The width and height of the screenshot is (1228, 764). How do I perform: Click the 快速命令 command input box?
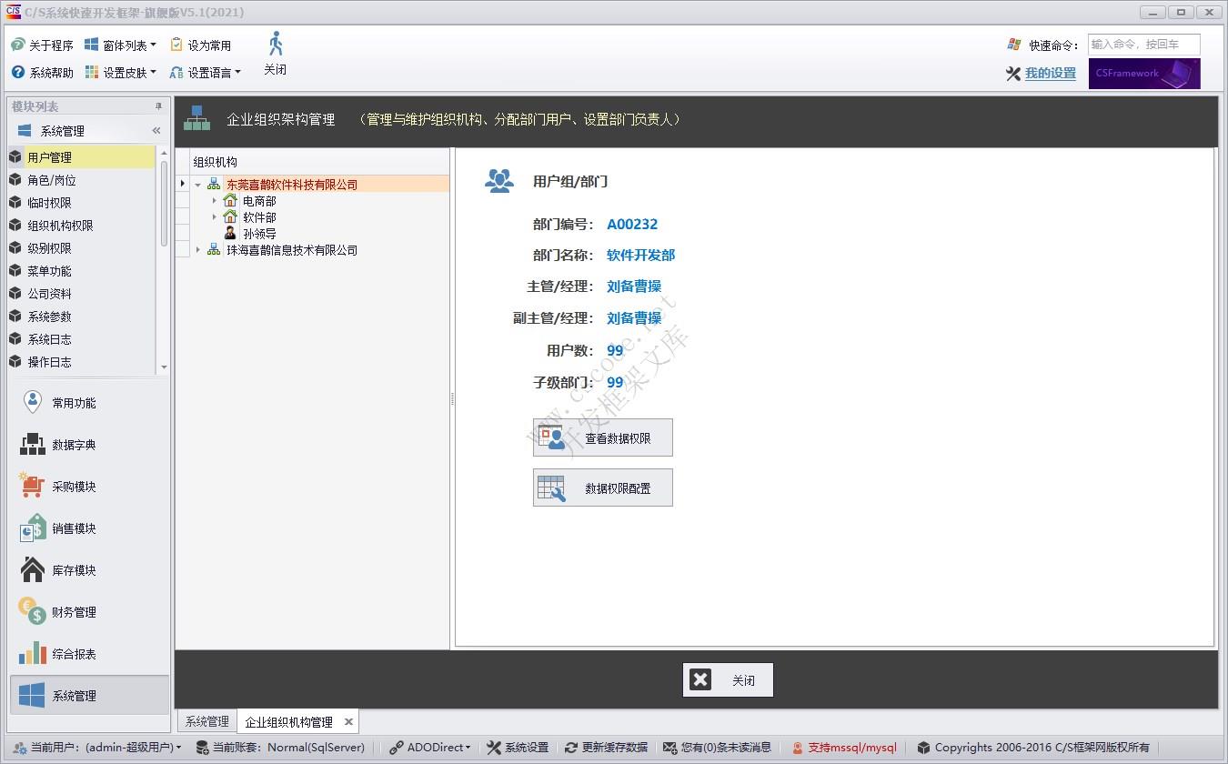click(x=1144, y=44)
